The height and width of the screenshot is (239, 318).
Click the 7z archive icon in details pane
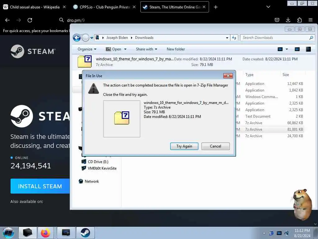[84, 61]
